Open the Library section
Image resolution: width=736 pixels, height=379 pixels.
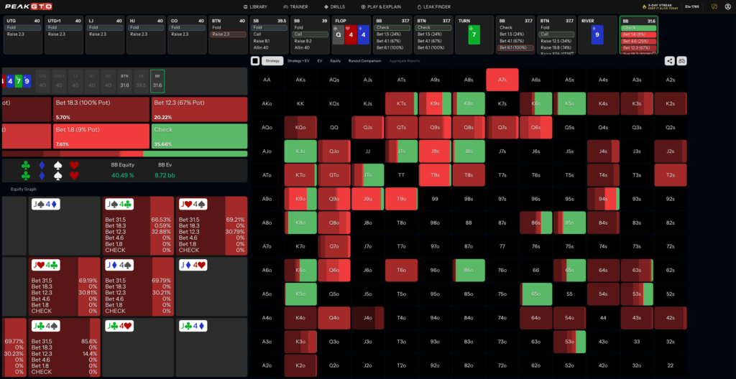pos(255,7)
